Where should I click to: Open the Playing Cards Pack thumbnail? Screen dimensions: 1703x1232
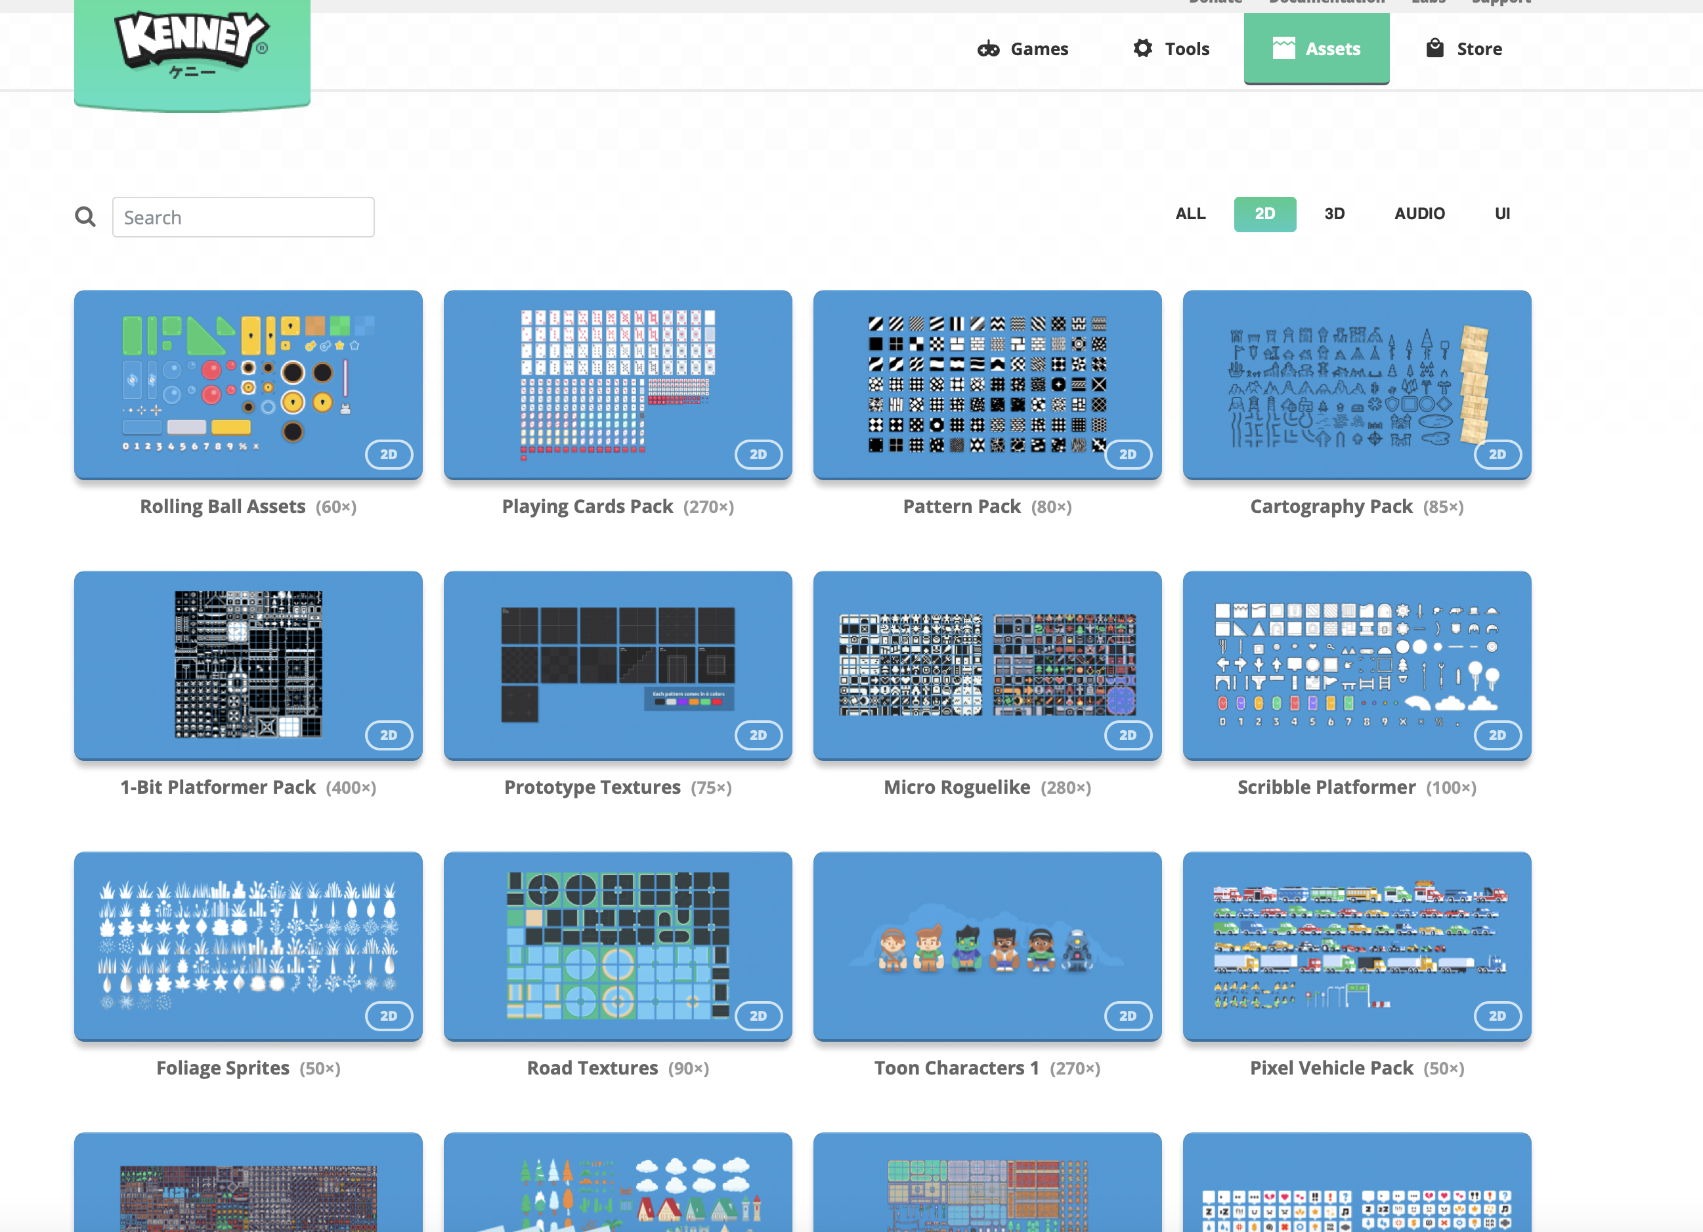tap(618, 384)
